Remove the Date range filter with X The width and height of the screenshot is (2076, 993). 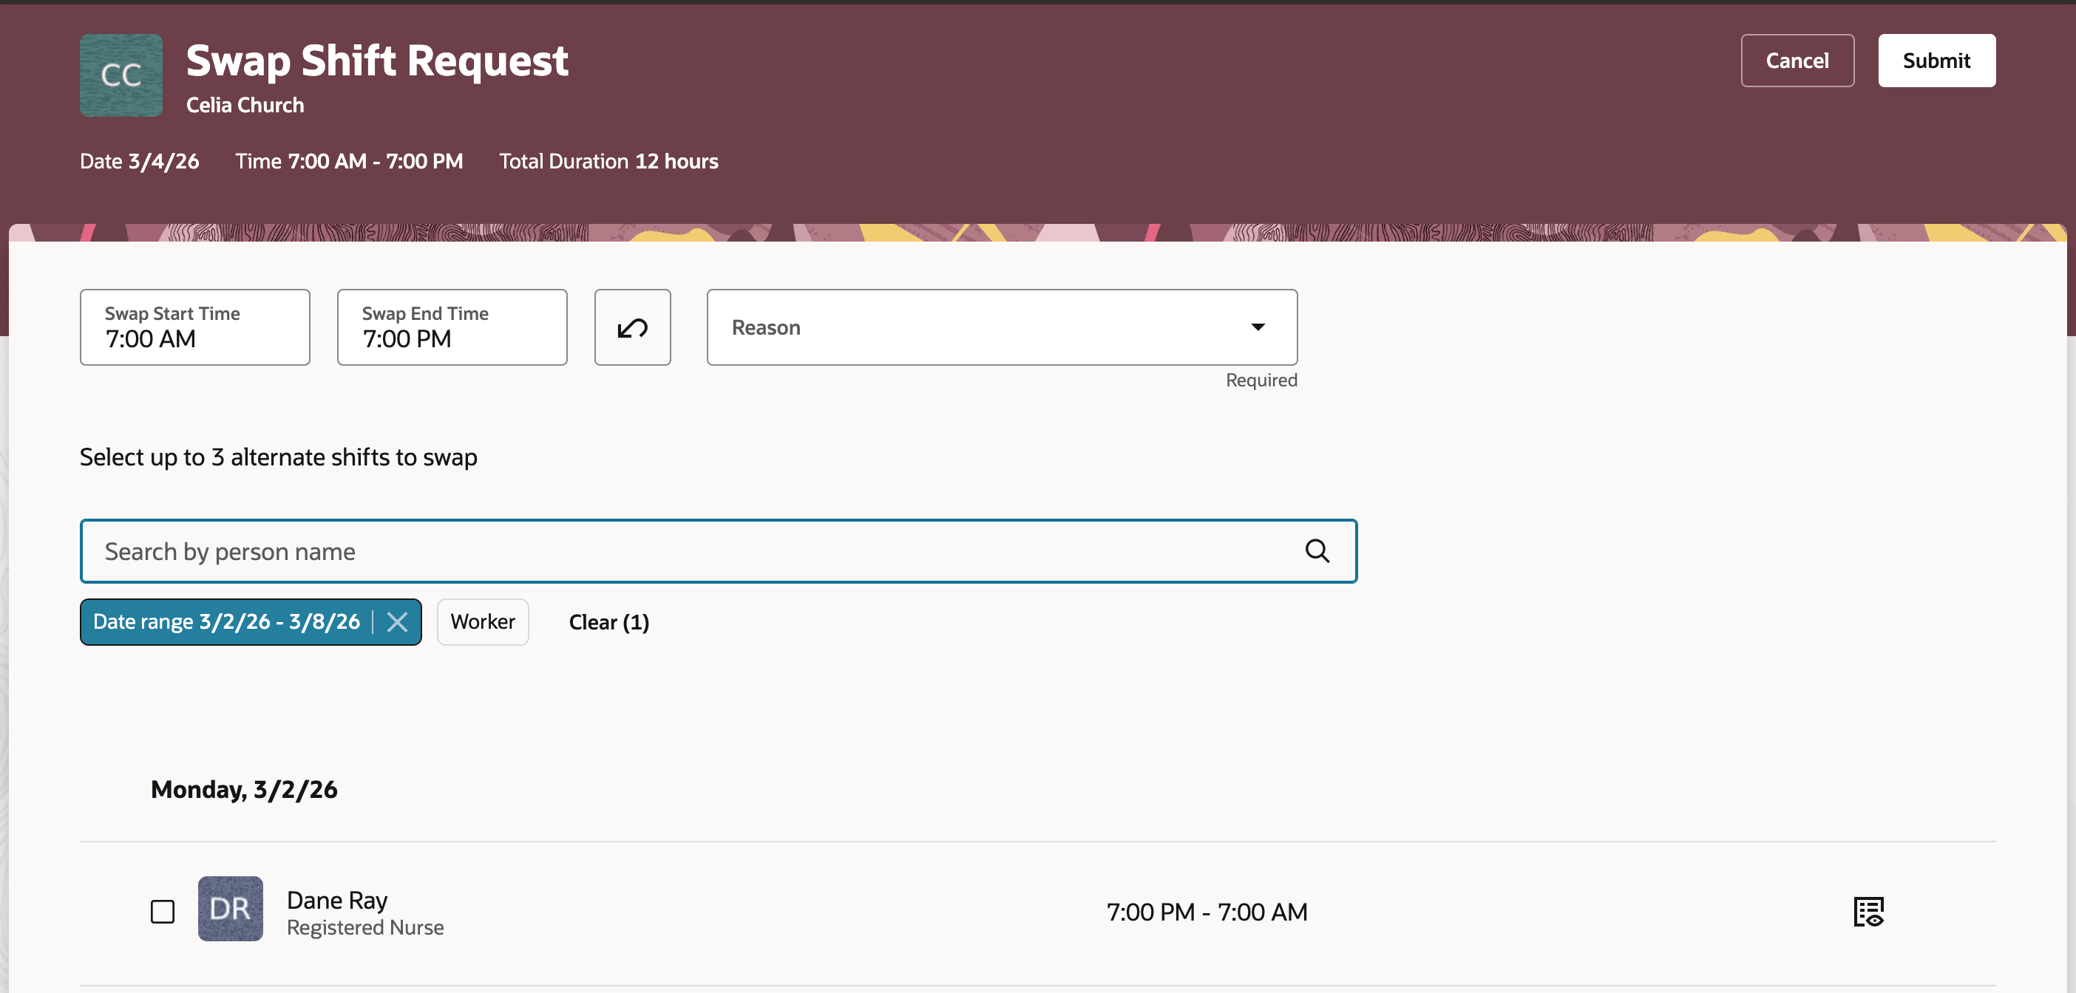coord(397,621)
